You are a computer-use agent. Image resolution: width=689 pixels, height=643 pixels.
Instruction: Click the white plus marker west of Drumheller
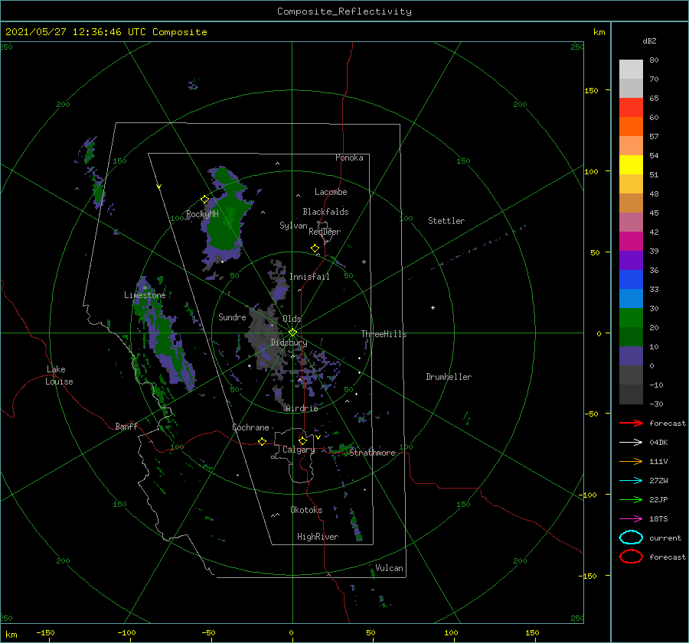(x=433, y=307)
